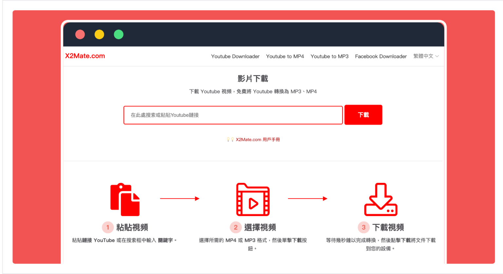Screen dimensions: 503x274
Task: Click the arrow between steps 2 and 3
Action: click(307, 198)
